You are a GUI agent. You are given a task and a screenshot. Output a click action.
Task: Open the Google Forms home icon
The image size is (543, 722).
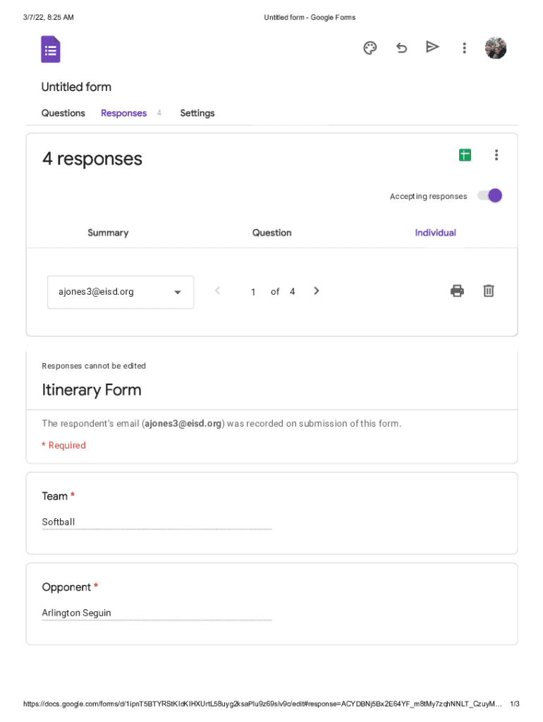tap(51, 49)
